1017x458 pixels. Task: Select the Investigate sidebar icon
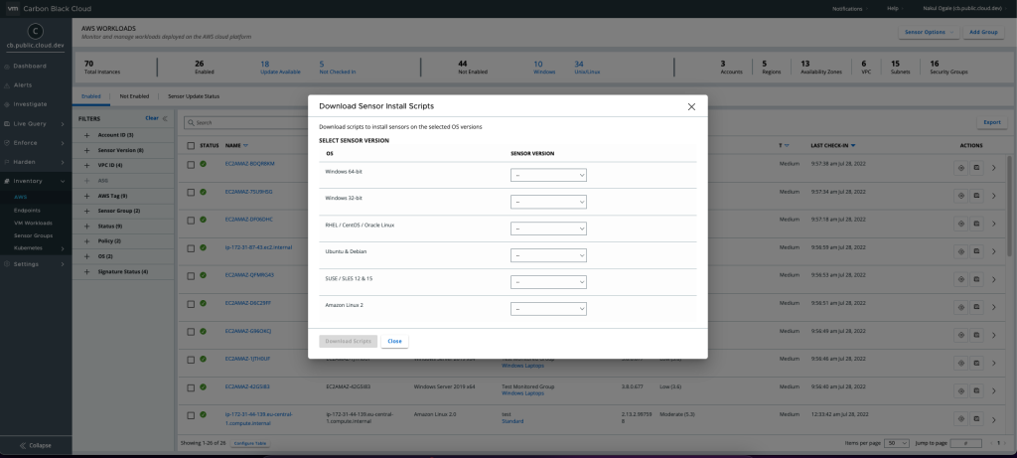click(x=7, y=104)
